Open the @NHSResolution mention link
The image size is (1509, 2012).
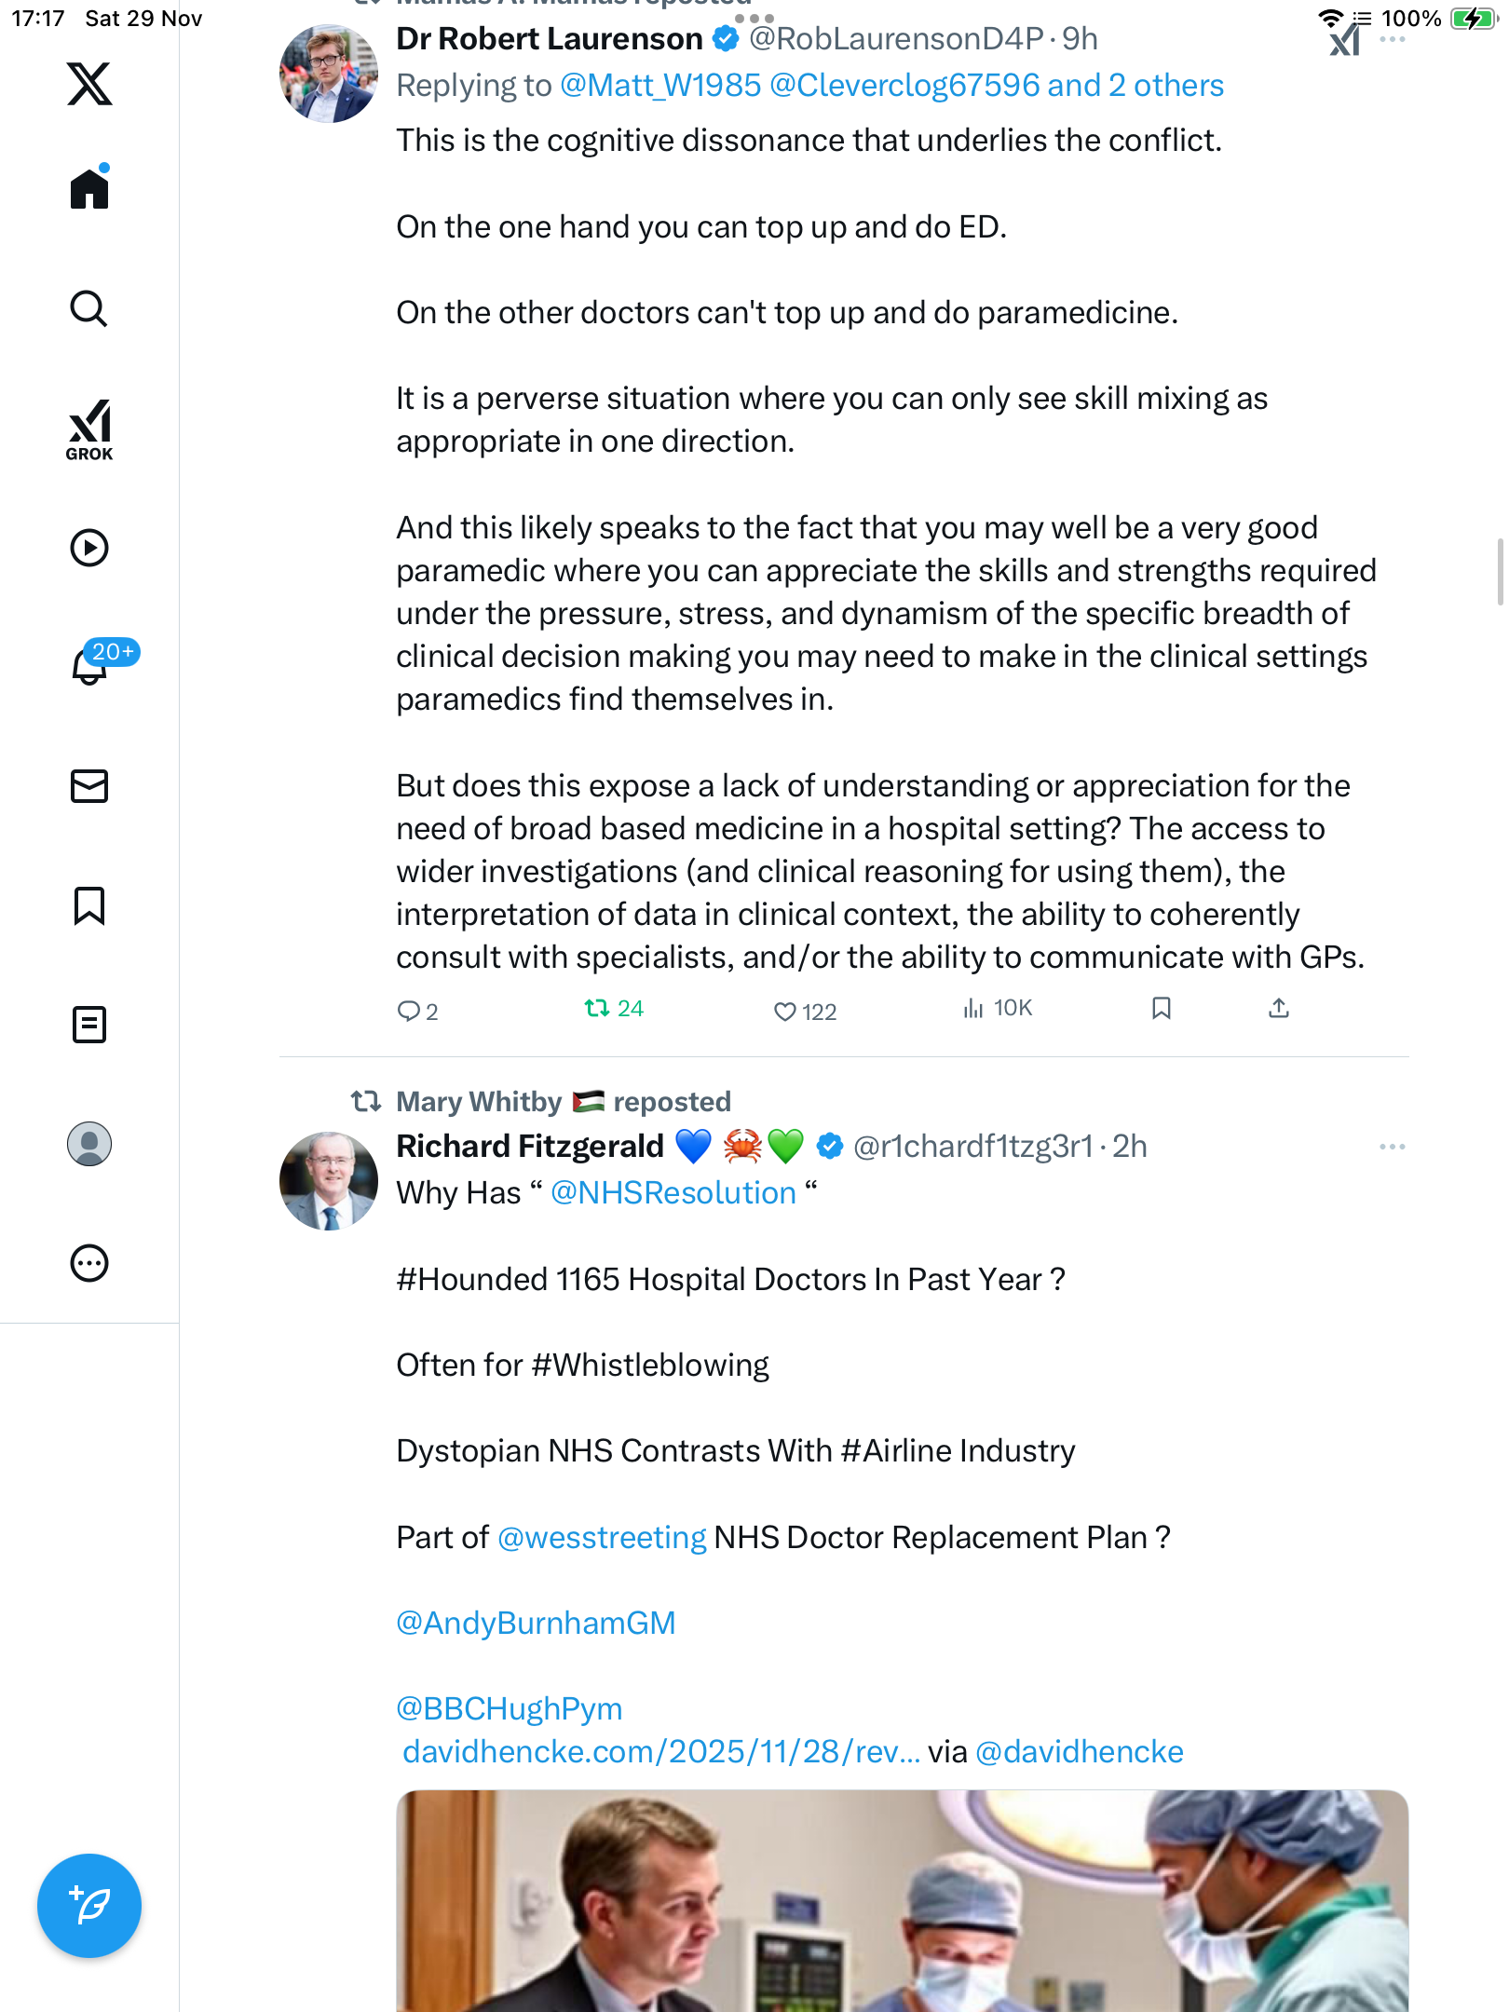[673, 1193]
